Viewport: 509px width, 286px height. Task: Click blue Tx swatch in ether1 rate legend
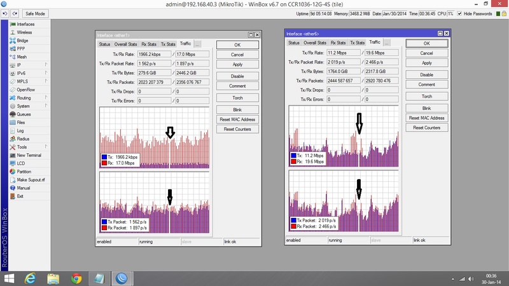coord(104,157)
